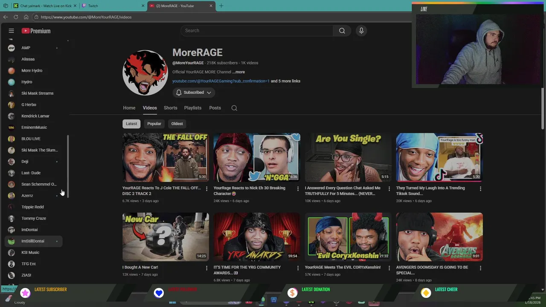
Task: Open I Bought A New Car title
Action: (x=140, y=267)
